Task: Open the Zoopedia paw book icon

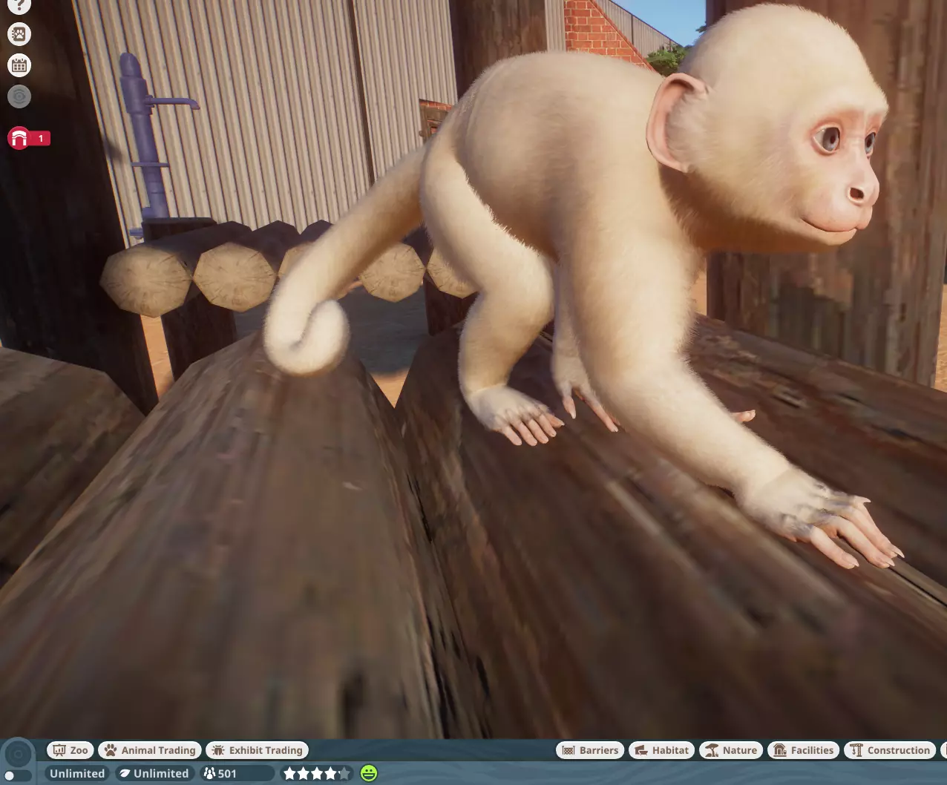Action: tap(19, 33)
